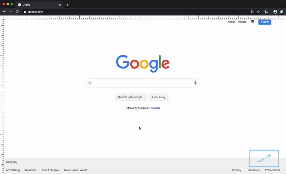Go back to the previous page

4,12
